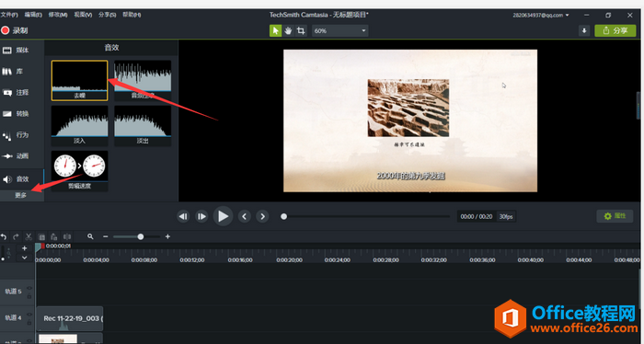
Task: Toggle visibility eye on 轨道 4
Action: [29, 315]
